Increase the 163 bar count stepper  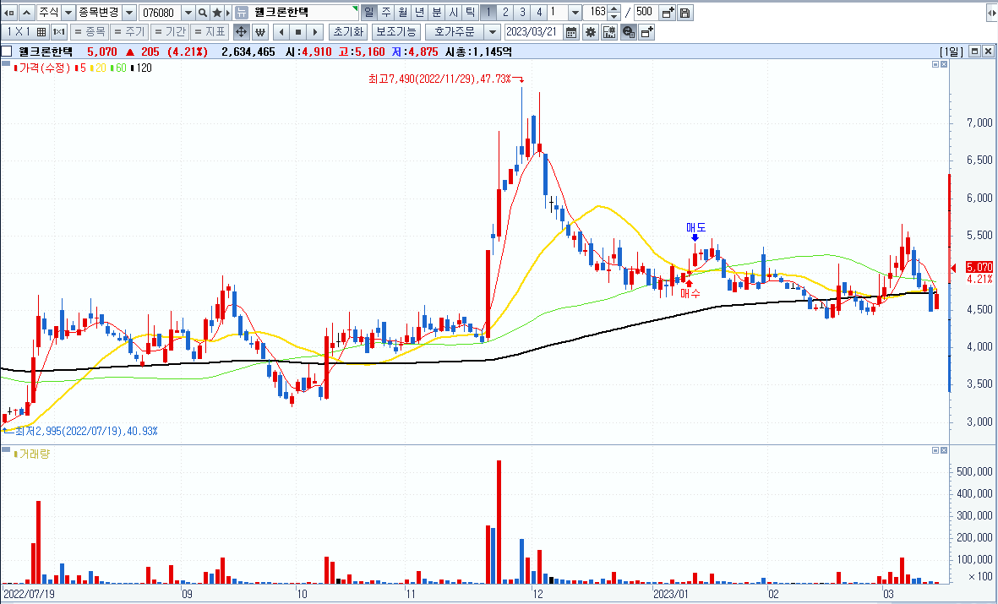(x=614, y=9)
